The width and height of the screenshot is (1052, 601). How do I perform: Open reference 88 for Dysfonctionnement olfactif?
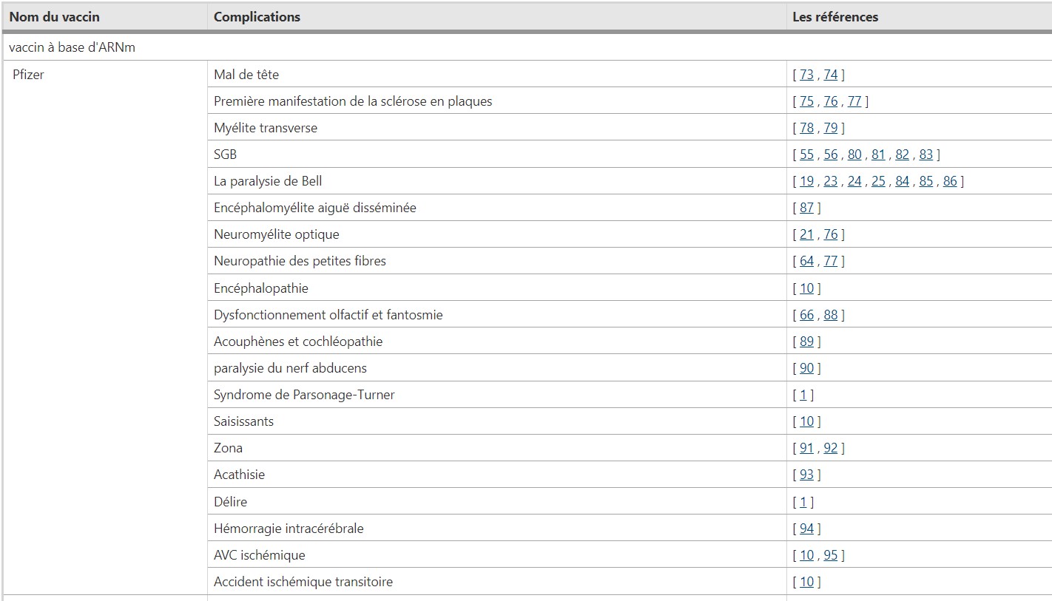click(830, 315)
